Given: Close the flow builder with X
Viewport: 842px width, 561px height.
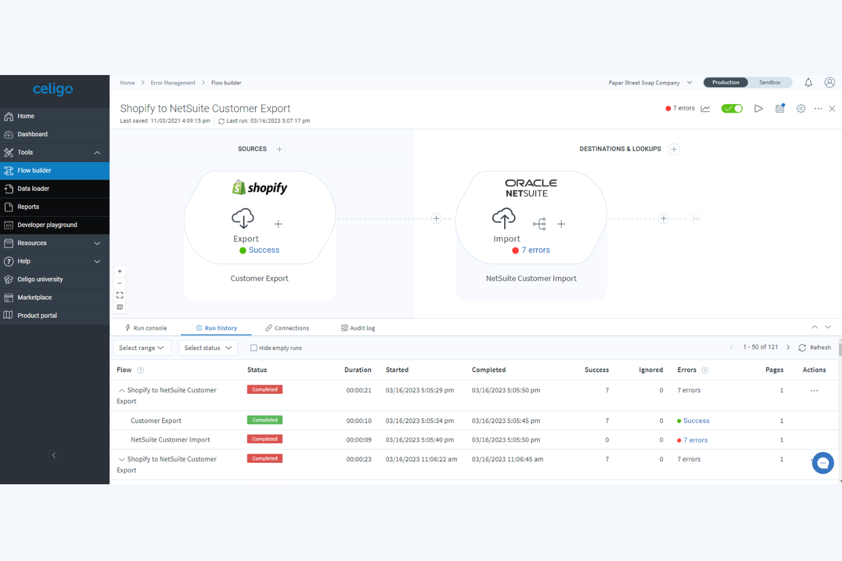Looking at the screenshot, I should click(x=832, y=109).
